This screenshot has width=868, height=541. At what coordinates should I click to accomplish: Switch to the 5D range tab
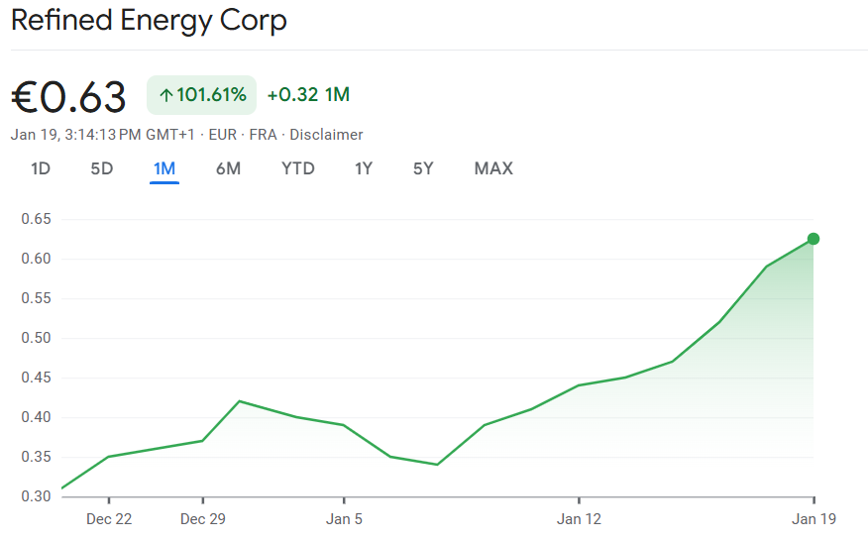tap(102, 168)
